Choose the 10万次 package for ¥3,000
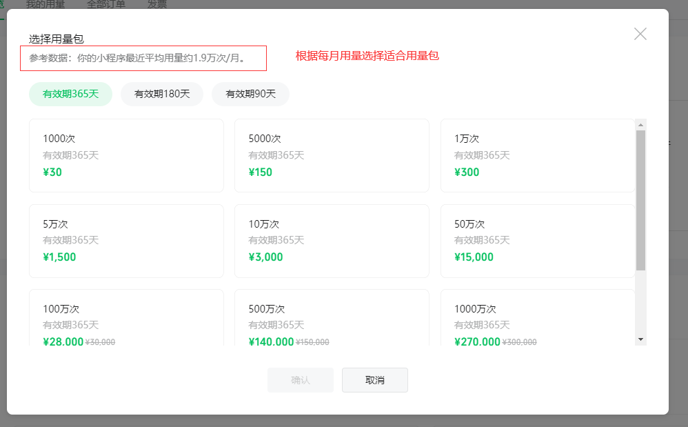The height and width of the screenshot is (427, 688). [x=332, y=241]
